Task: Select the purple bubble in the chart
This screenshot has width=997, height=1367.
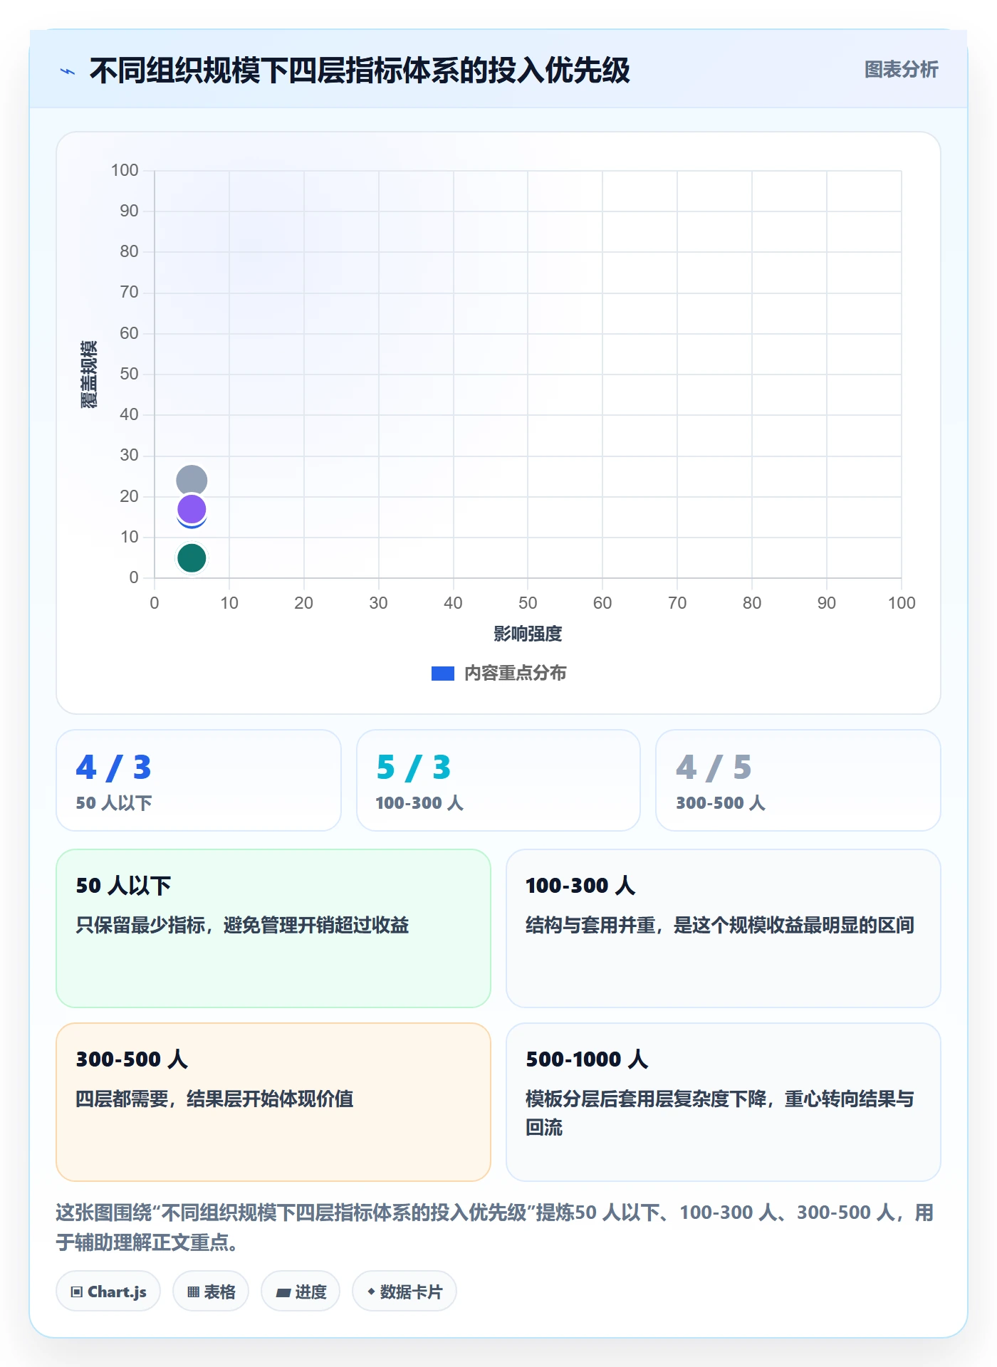Action: [192, 509]
